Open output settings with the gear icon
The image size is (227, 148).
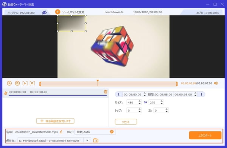(x=112, y=132)
